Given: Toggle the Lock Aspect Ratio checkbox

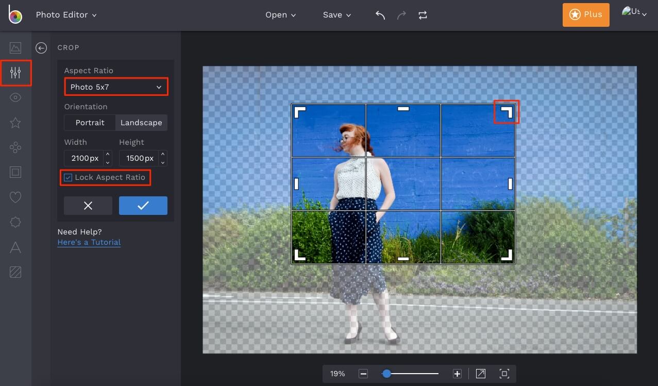Looking at the screenshot, I should coord(68,177).
